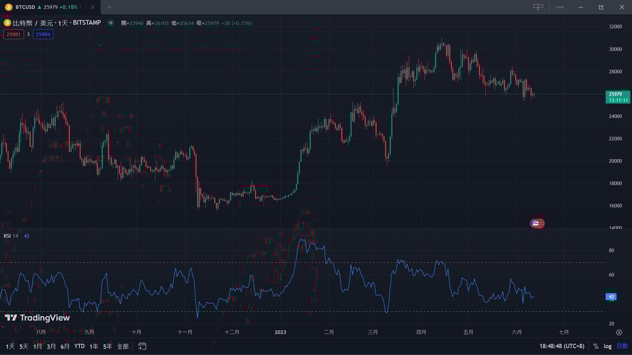This screenshot has height=355, width=632.
Task: Select the YTD time range
Action: click(80, 346)
